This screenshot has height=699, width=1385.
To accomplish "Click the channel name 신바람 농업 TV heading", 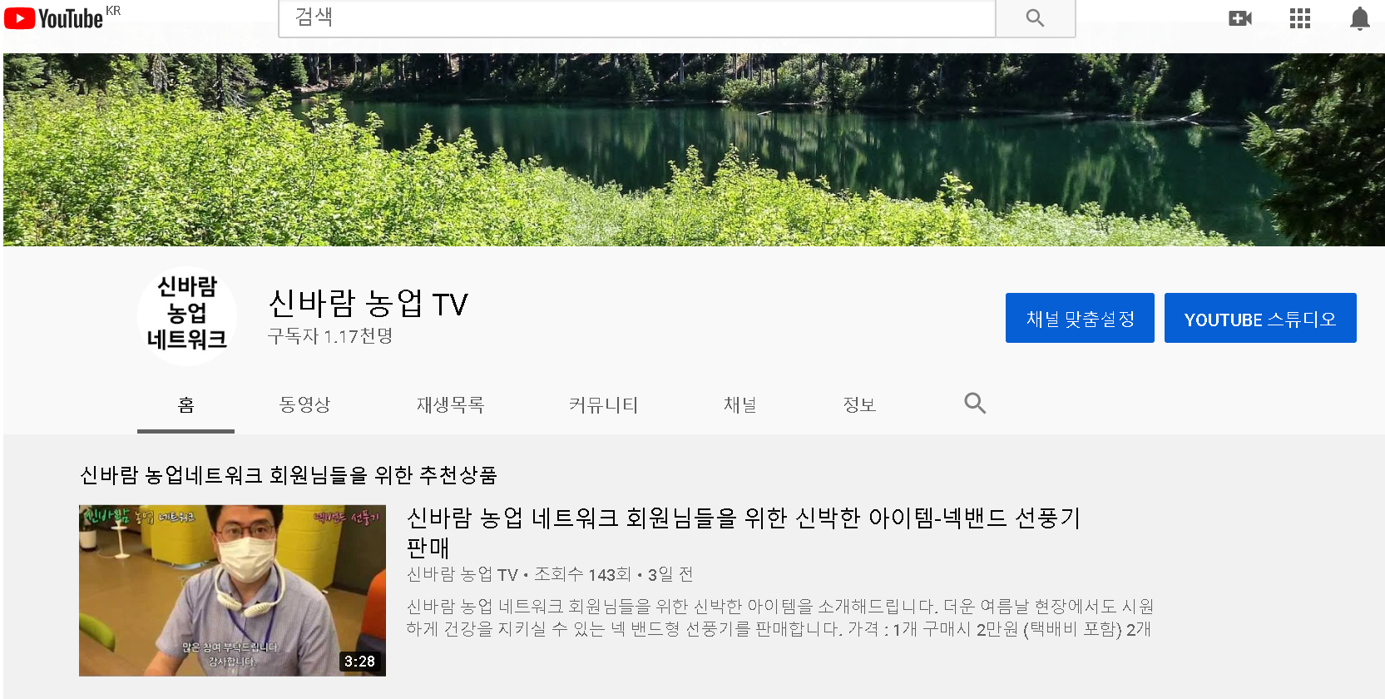I will point(368,304).
